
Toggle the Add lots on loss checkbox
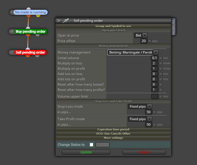[x=161, y=74]
